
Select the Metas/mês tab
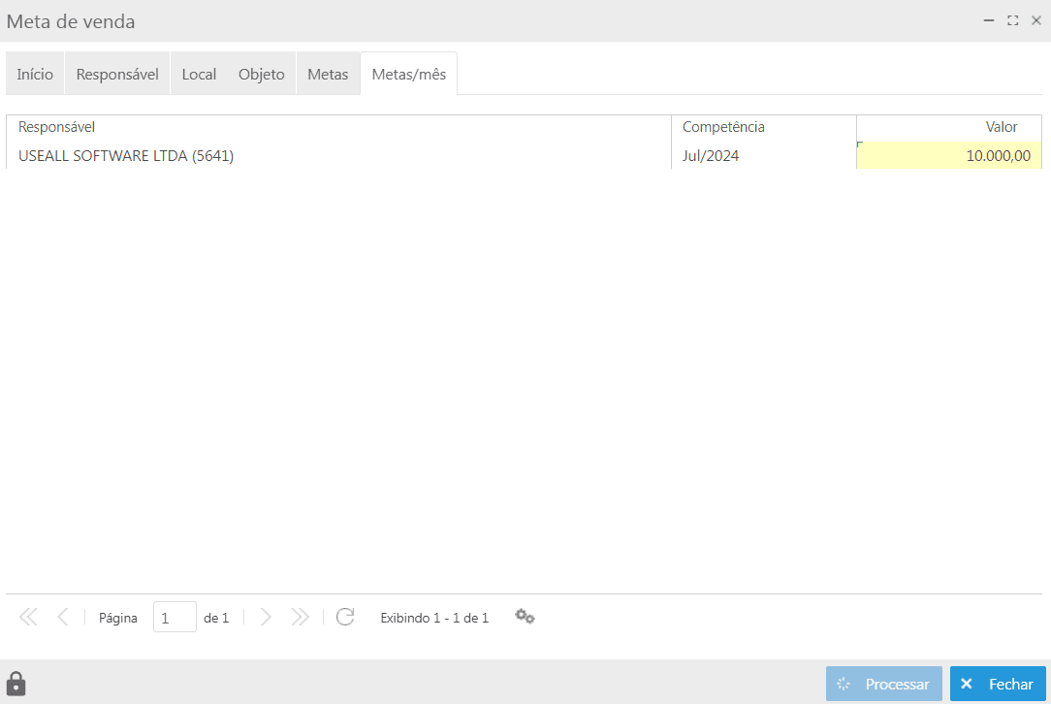click(x=409, y=74)
